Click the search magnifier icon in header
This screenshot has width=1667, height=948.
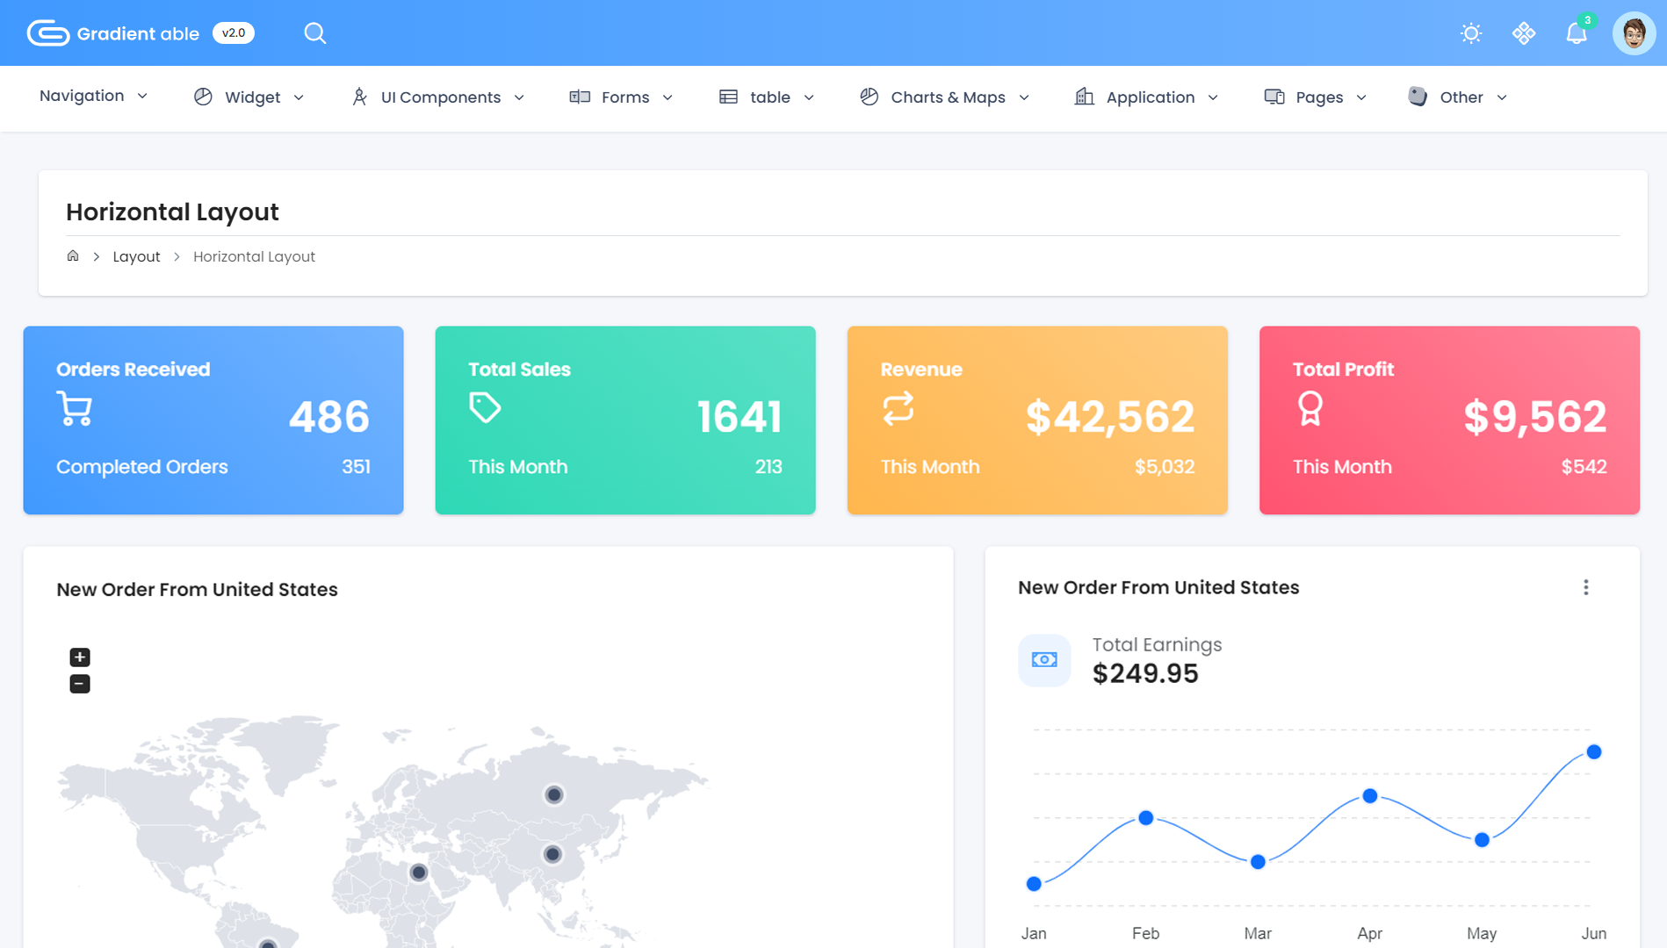pyautogui.click(x=314, y=33)
